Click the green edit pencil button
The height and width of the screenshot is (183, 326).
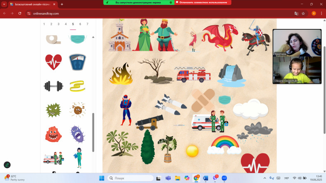[x=7, y=164]
